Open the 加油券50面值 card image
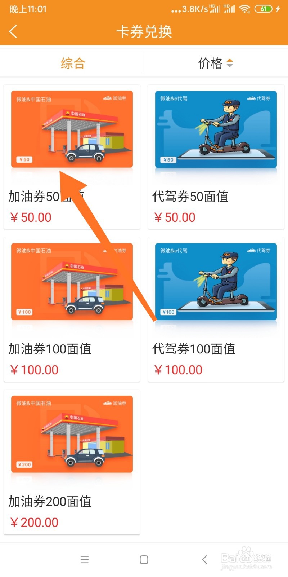 [72, 129]
